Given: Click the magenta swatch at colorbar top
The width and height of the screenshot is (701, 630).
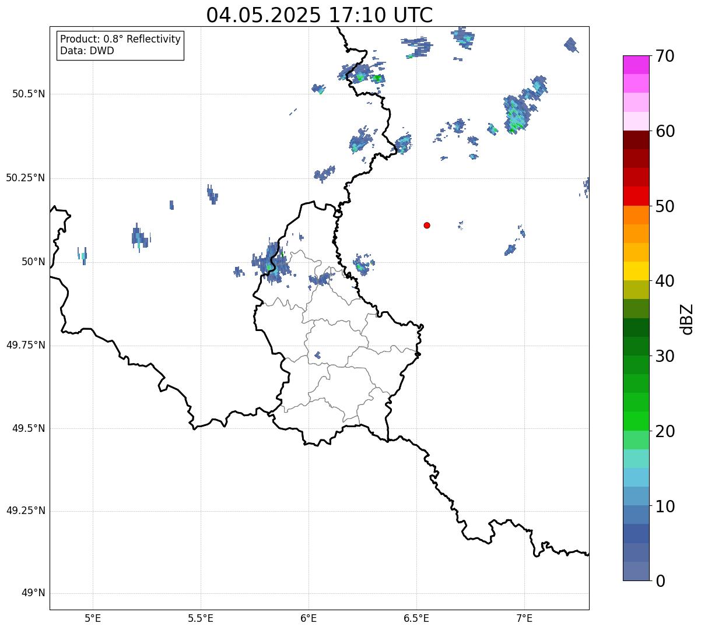Looking at the screenshot, I should point(636,65).
